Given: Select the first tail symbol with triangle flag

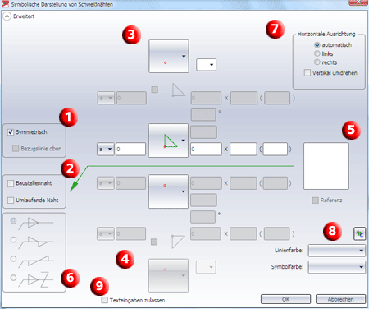Looking at the screenshot, I should [x=13, y=221].
